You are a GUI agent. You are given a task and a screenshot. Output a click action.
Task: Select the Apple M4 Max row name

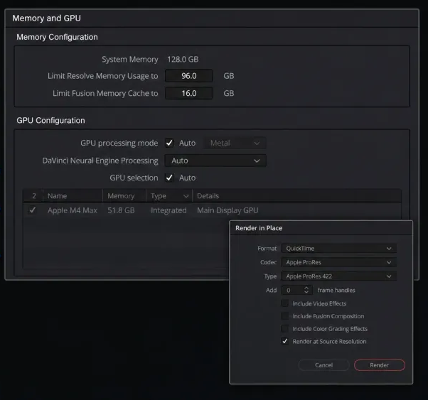click(x=73, y=210)
